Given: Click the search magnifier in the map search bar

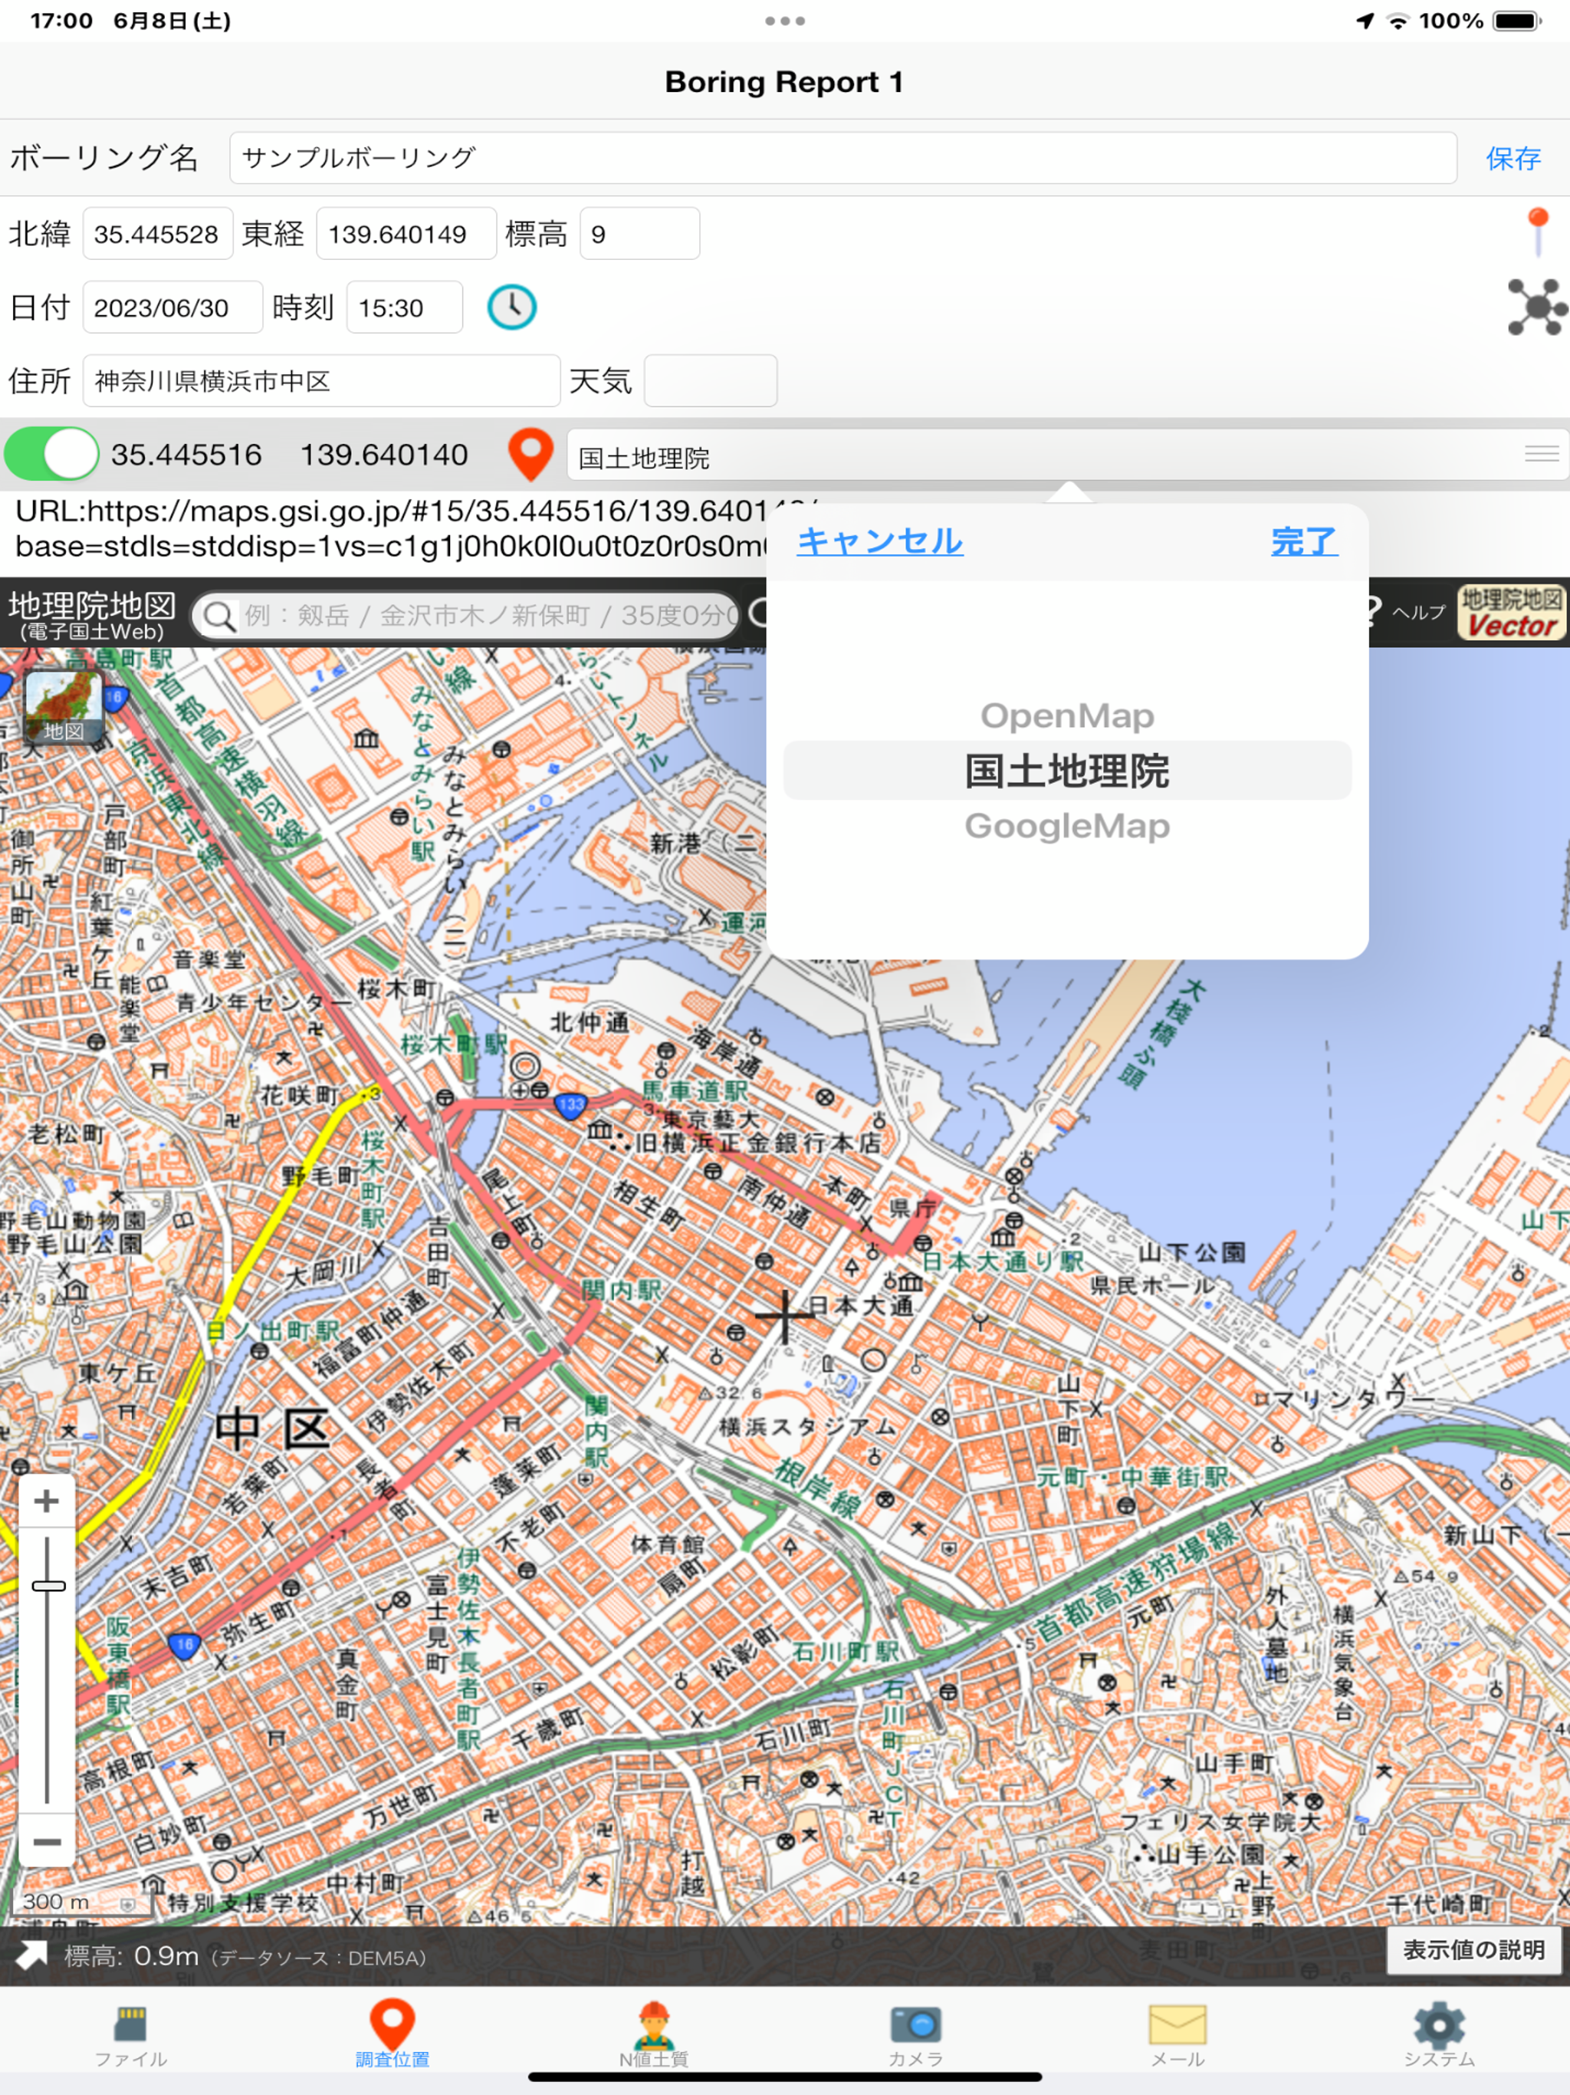Looking at the screenshot, I should pyautogui.click(x=220, y=617).
